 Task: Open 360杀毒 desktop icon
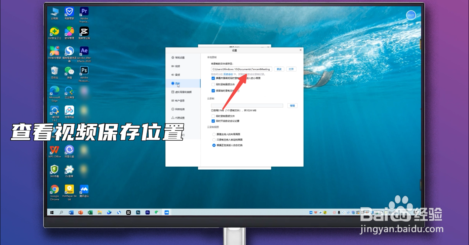click(54, 171)
